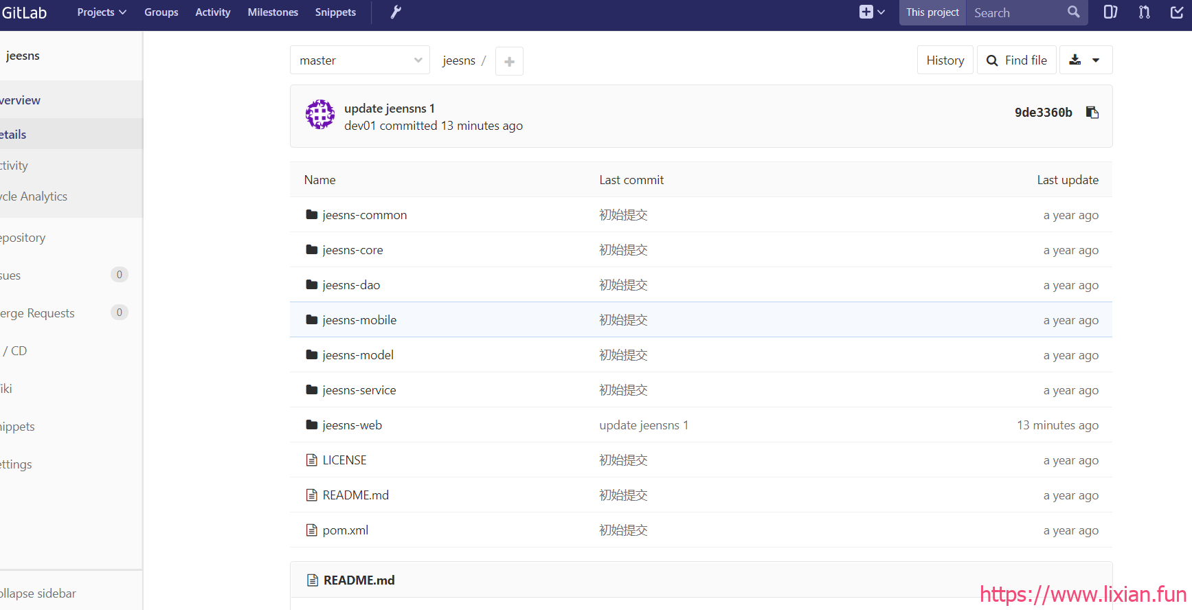The image size is (1192, 610).
Task: Click the Last commit column header
Action: point(631,180)
